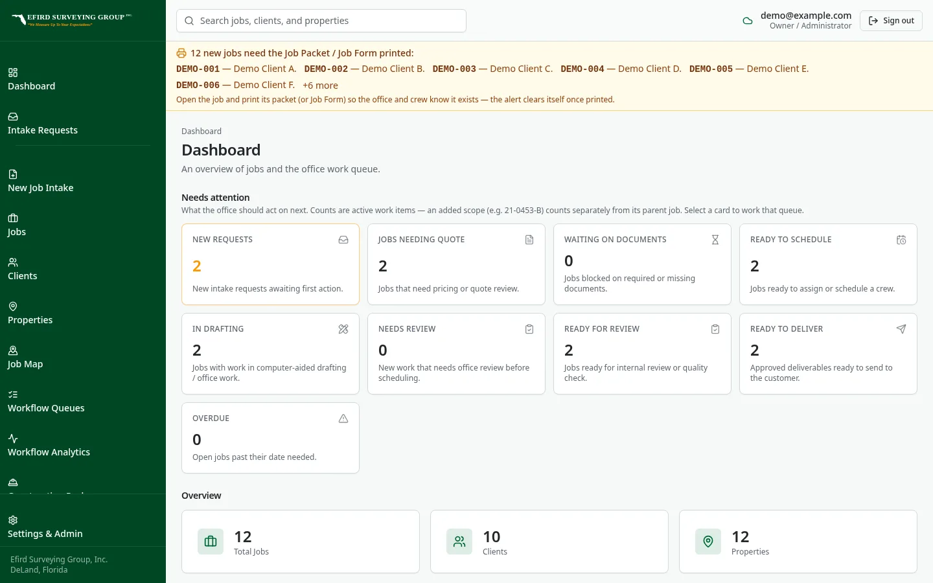The height and width of the screenshot is (583, 933).
Task: Click the printer icon in the alert banner
Action: [181, 53]
